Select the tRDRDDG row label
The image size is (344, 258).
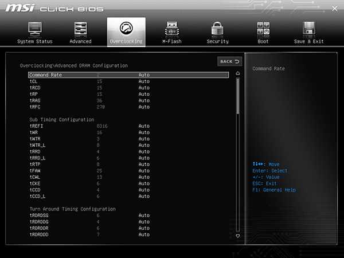tap(39, 222)
